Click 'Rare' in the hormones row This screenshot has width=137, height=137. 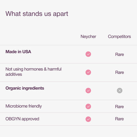click(x=120, y=72)
